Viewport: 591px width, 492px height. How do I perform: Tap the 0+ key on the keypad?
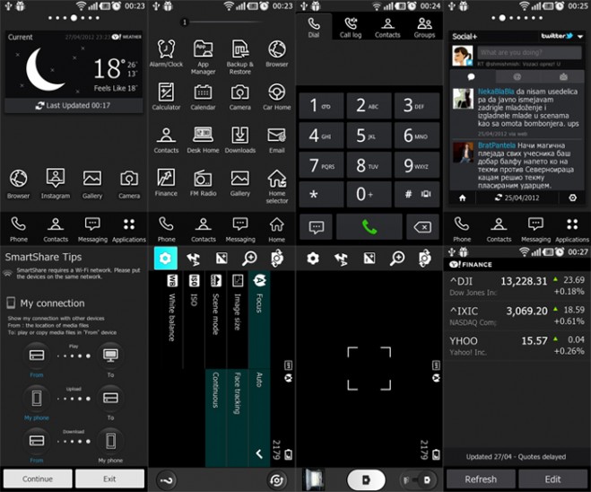[369, 194]
